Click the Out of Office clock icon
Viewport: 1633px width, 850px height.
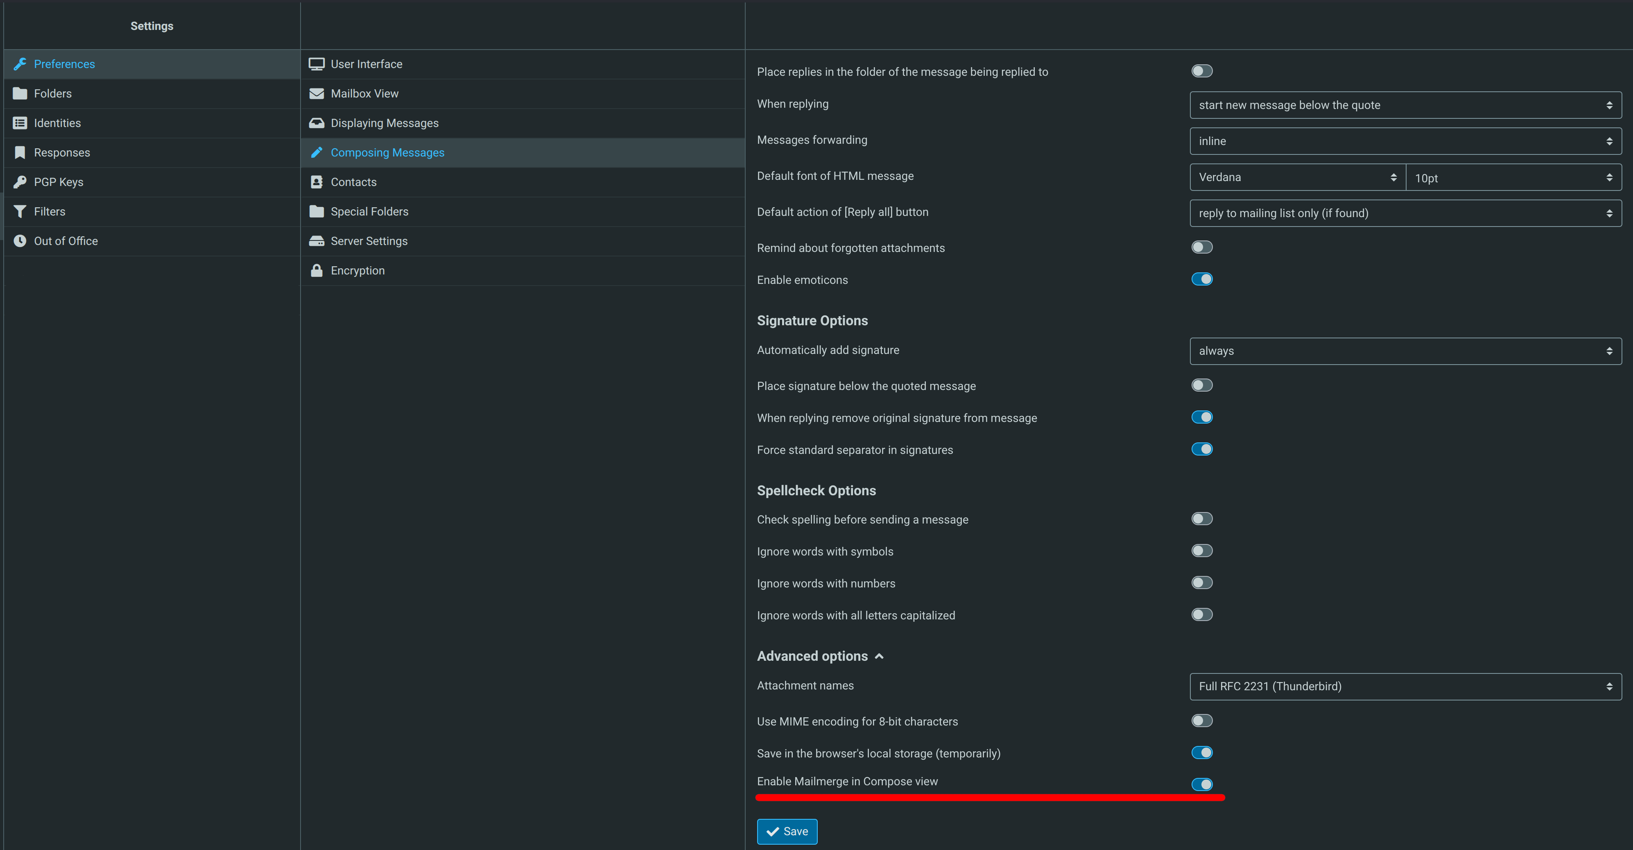(20, 241)
